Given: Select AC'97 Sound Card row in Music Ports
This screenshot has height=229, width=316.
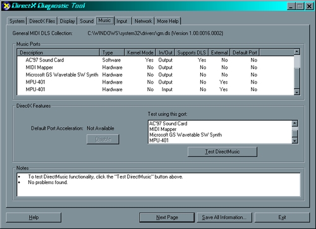Looking at the screenshot, I should 155,60.
